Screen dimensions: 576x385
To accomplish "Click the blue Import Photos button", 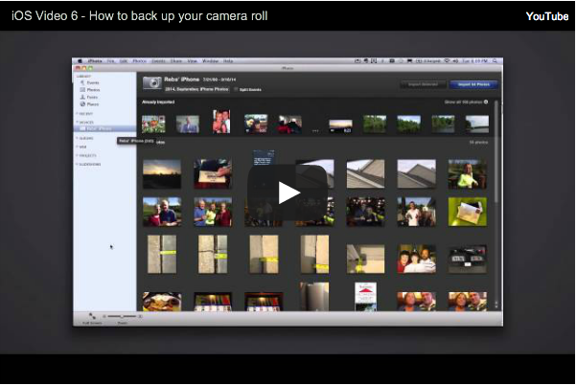I will tap(473, 84).
